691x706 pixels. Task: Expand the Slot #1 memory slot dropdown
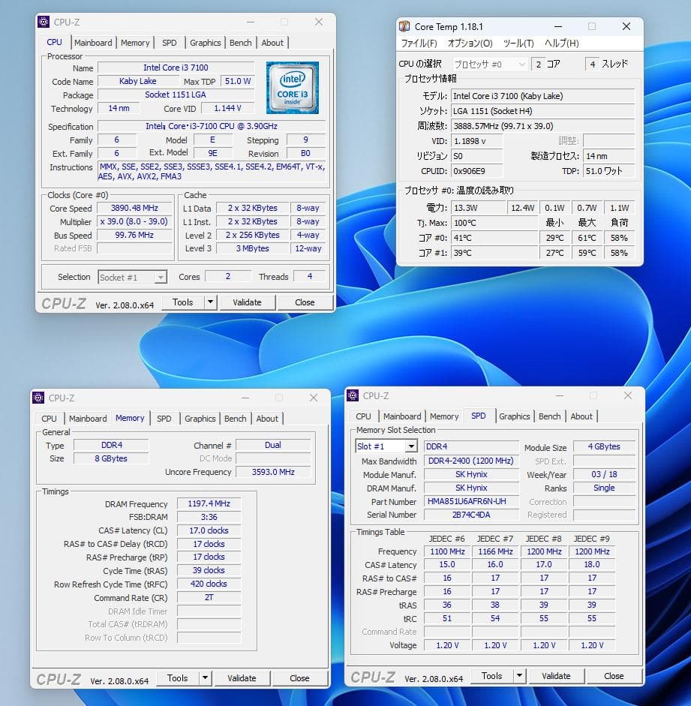pyautogui.click(x=411, y=446)
